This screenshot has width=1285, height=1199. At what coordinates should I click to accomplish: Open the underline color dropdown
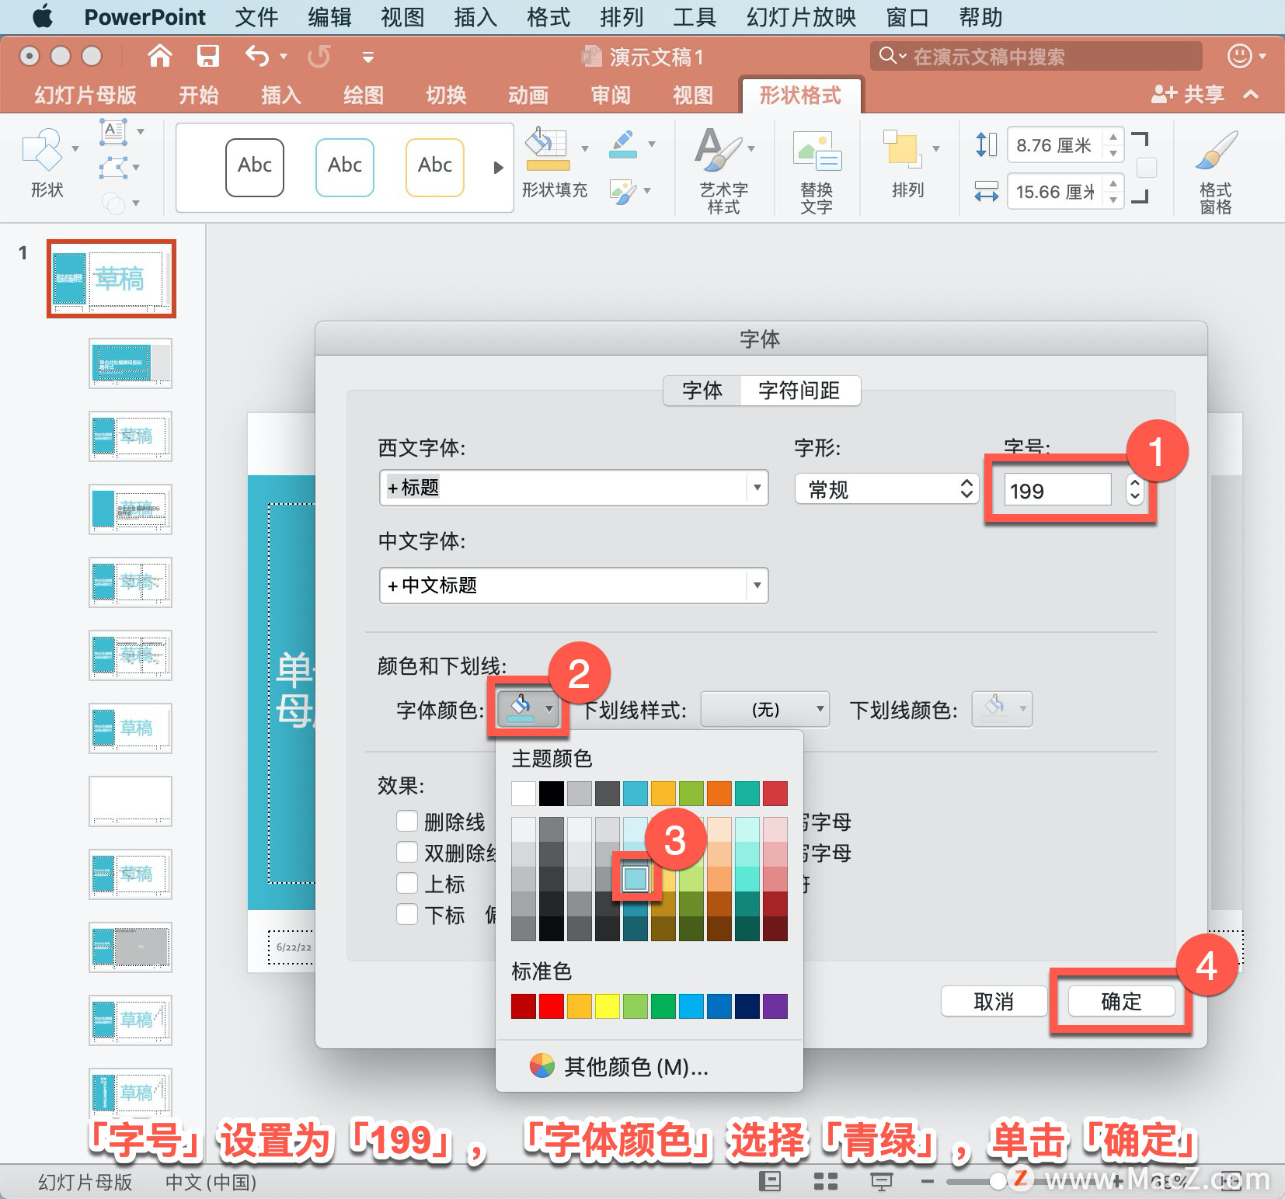[1001, 709]
